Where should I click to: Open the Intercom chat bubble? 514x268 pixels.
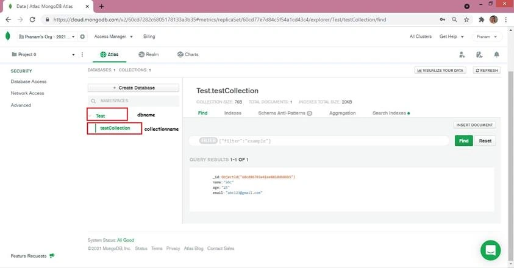490,250
